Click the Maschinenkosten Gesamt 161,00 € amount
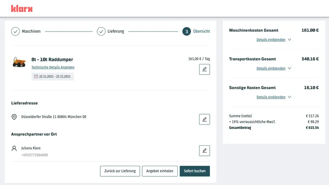The image size is (329, 185). click(x=310, y=30)
